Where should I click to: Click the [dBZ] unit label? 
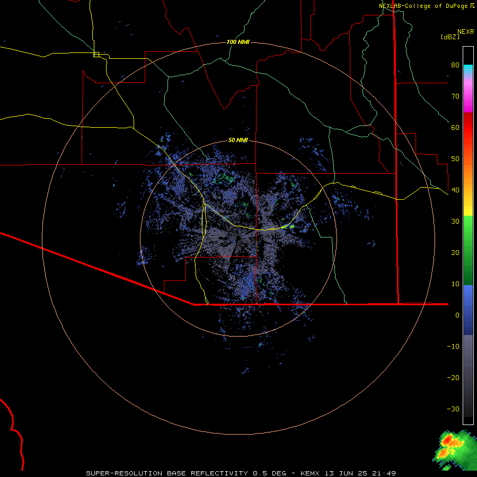tap(450, 37)
